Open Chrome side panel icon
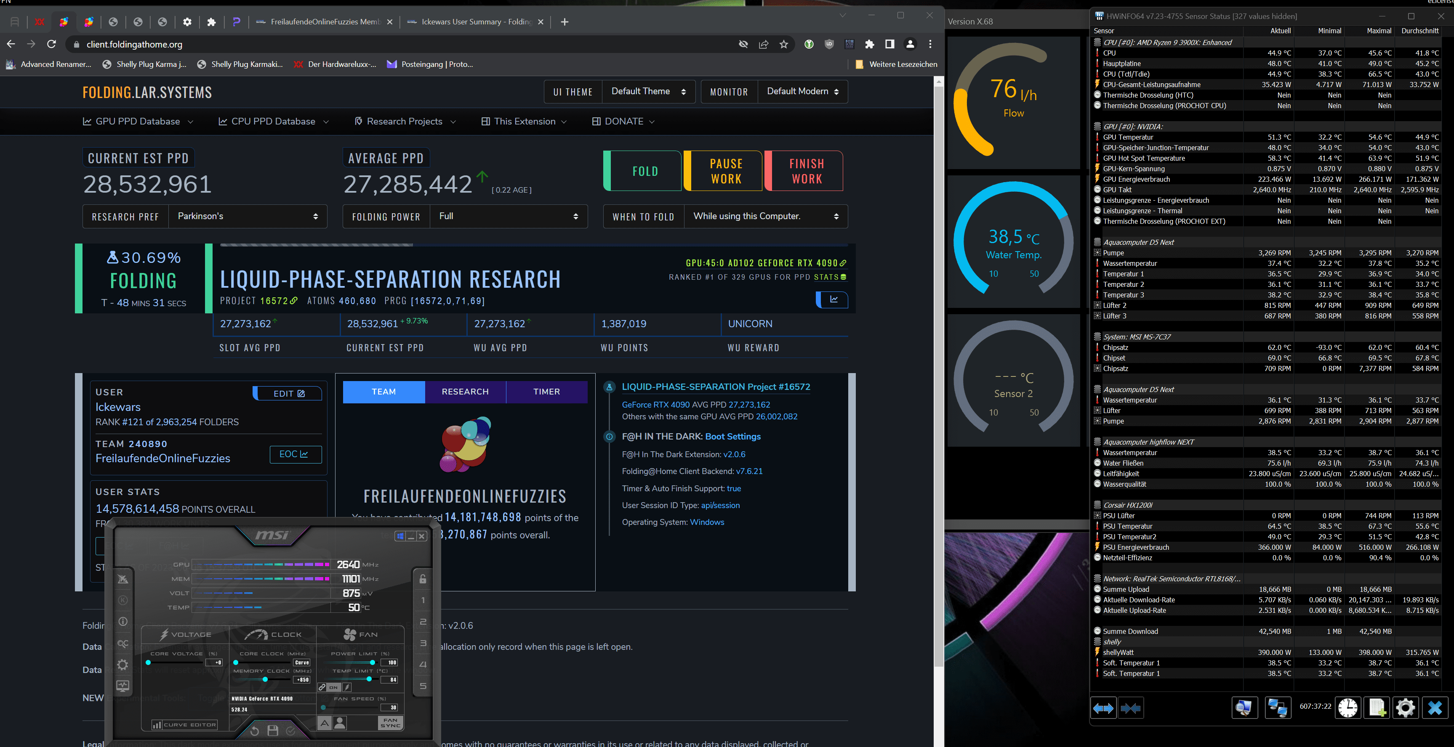1454x747 pixels. (889, 44)
